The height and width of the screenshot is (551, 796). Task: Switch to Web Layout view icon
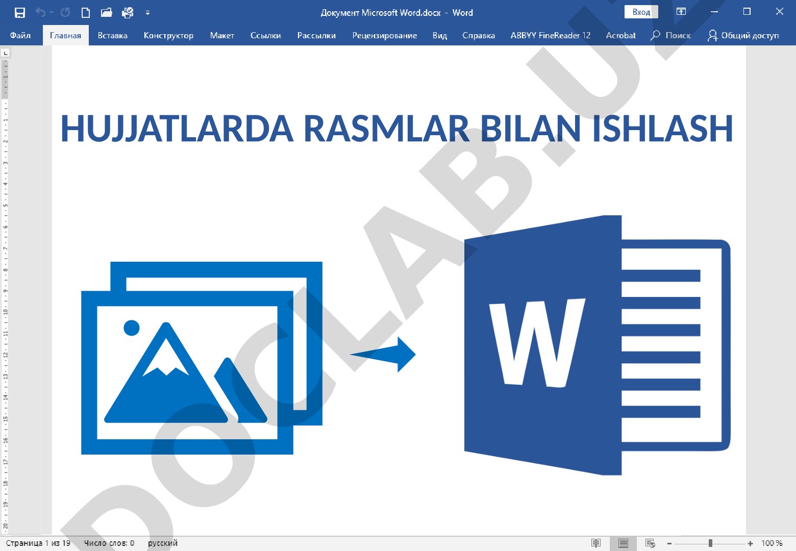point(650,543)
